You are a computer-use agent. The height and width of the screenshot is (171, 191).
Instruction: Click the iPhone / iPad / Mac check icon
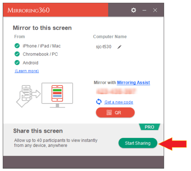pos(17,46)
